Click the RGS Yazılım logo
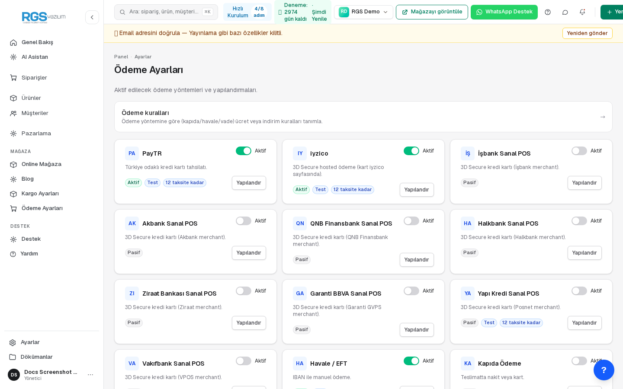 coord(44,17)
